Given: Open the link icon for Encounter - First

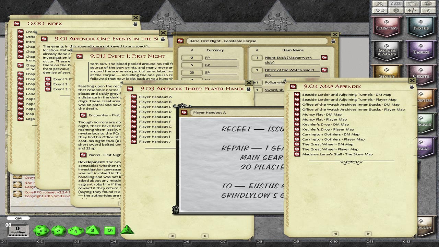Looking at the screenshot, I should (x=83, y=115).
